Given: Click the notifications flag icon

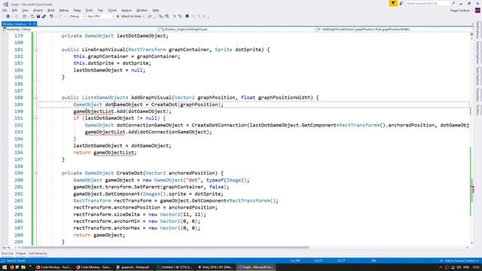Looking at the screenshot, I should coord(393,3).
